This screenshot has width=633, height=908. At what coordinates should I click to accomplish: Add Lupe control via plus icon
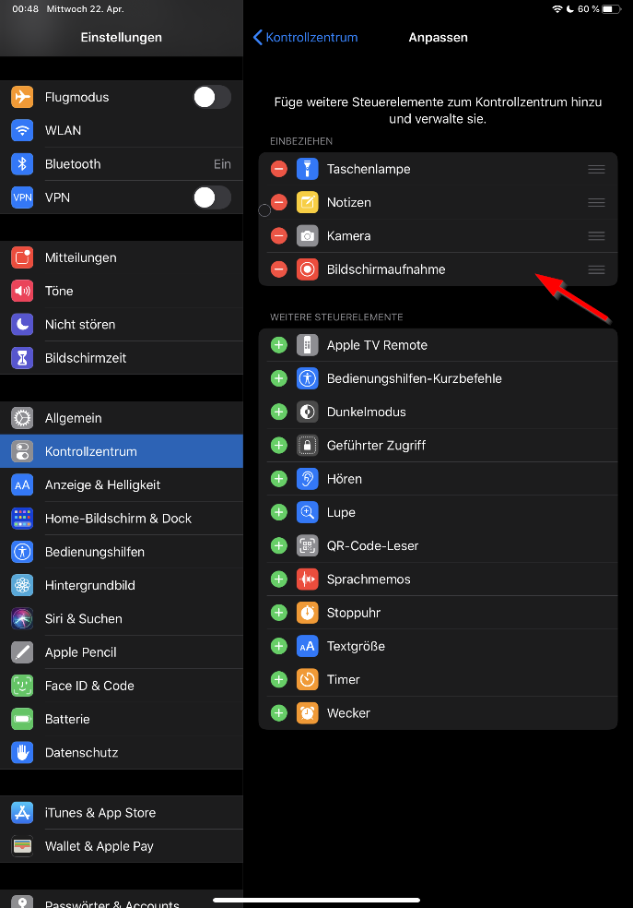coord(278,512)
